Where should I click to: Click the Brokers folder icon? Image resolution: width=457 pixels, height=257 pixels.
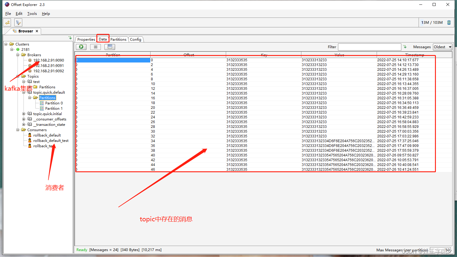point(24,55)
